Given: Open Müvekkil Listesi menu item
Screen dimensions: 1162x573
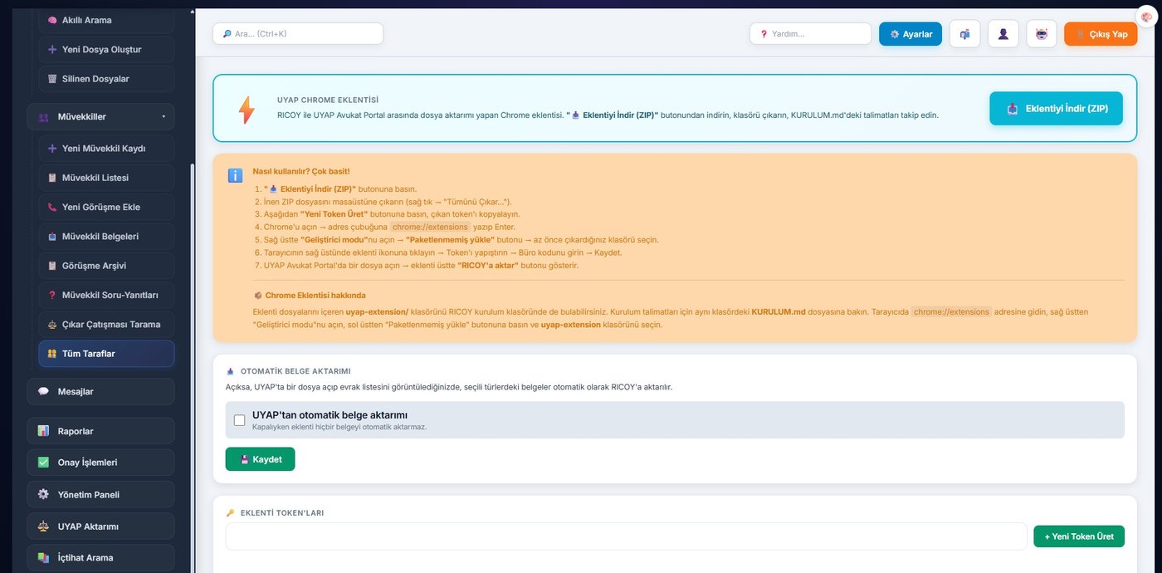Looking at the screenshot, I should point(106,178).
